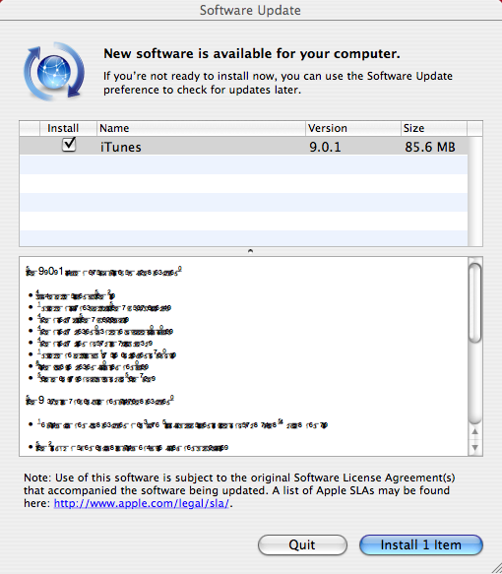The image size is (502, 574).
Task: Click the Install 1 Item button
Action: point(421,544)
